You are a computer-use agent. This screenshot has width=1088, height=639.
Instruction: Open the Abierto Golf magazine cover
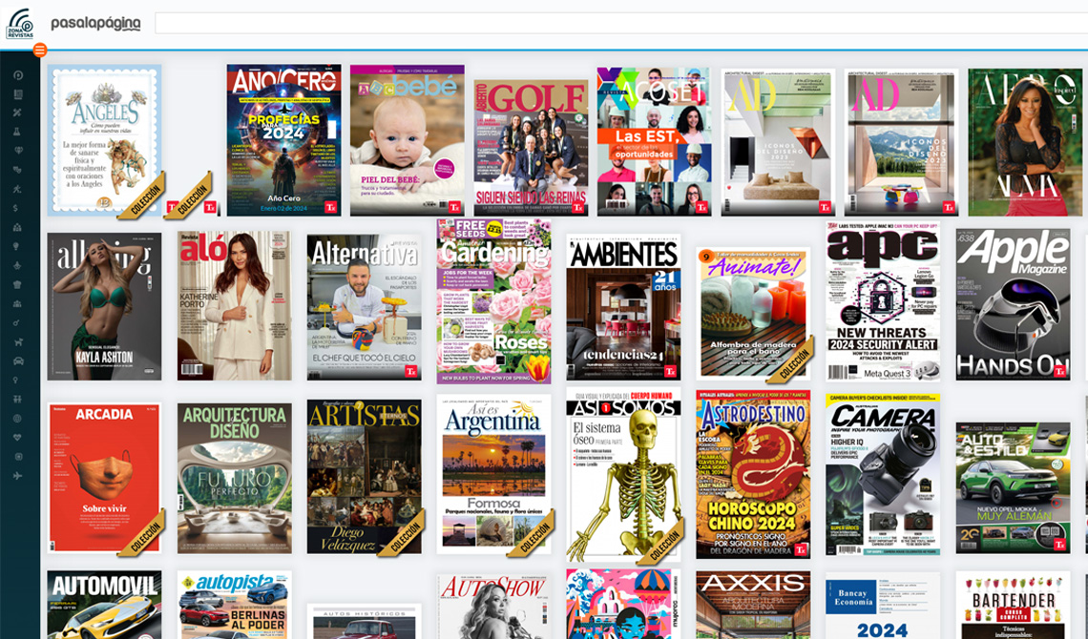point(531,148)
